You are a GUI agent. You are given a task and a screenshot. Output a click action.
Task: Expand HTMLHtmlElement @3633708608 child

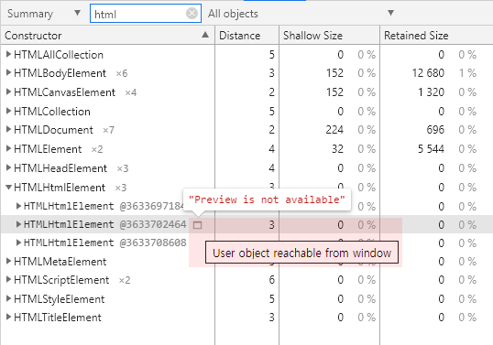(x=18, y=243)
